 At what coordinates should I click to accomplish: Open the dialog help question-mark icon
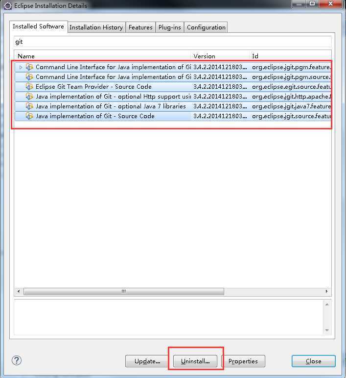click(17, 361)
